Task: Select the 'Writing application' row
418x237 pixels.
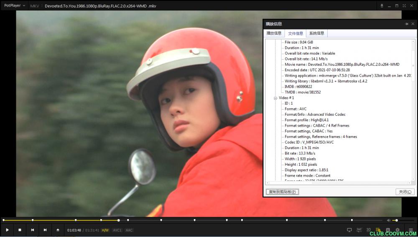Action: (348, 76)
